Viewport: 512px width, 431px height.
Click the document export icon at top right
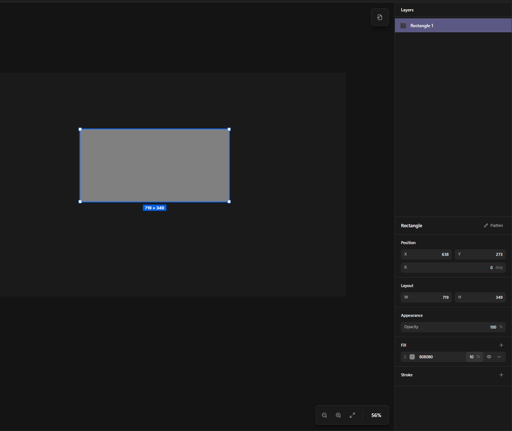tap(380, 17)
